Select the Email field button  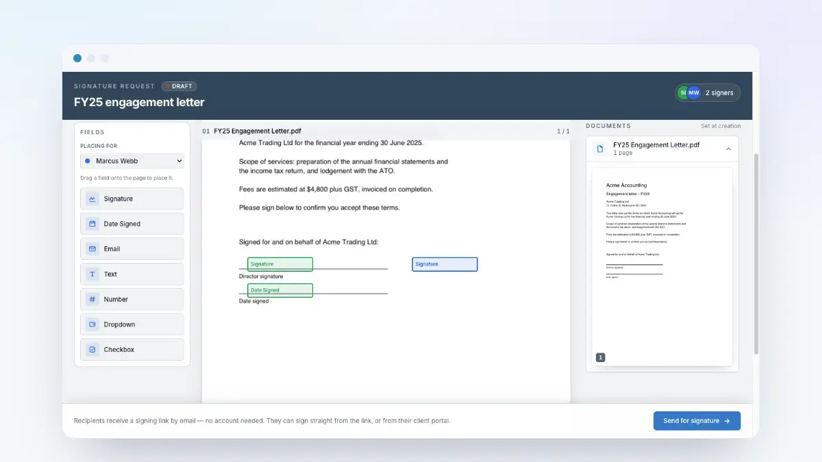click(x=132, y=249)
